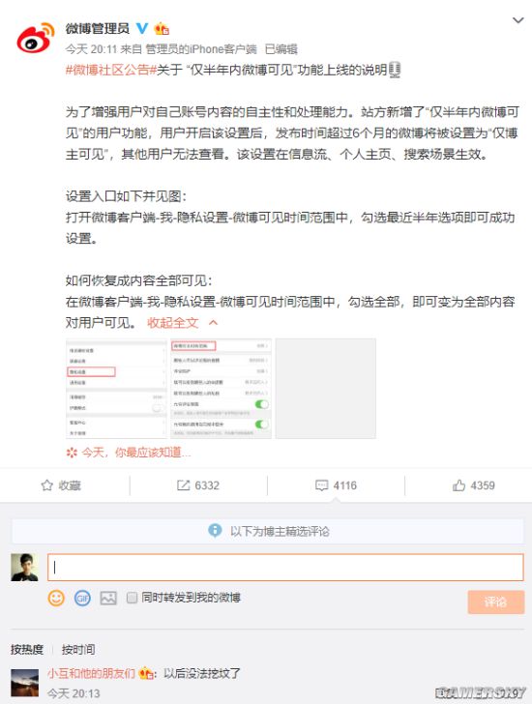
Task: Open the first settings screenshot thumbnail
Action: point(116,389)
